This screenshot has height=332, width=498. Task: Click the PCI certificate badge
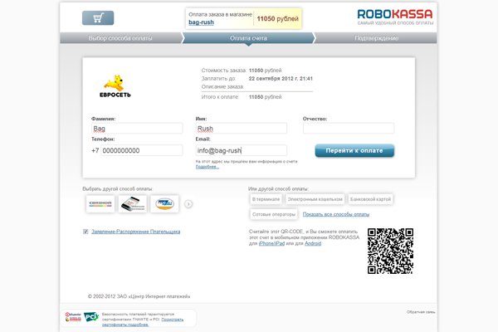92,317
